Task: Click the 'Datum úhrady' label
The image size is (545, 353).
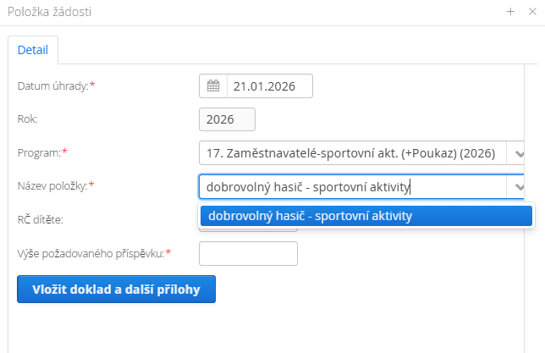Action: (x=55, y=85)
